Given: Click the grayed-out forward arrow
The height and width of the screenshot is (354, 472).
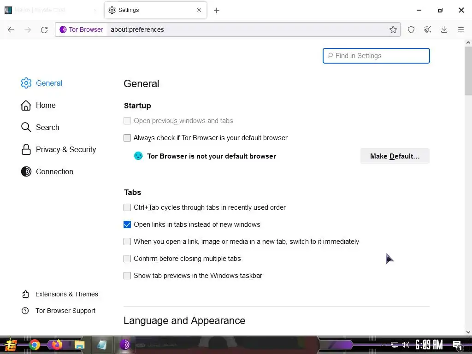Looking at the screenshot, I should click(28, 29).
